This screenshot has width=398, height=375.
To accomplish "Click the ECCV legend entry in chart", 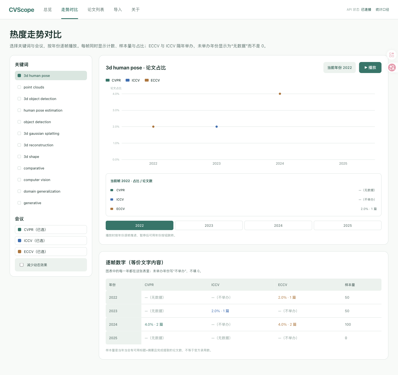I will pyautogui.click(x=152, y=80).
